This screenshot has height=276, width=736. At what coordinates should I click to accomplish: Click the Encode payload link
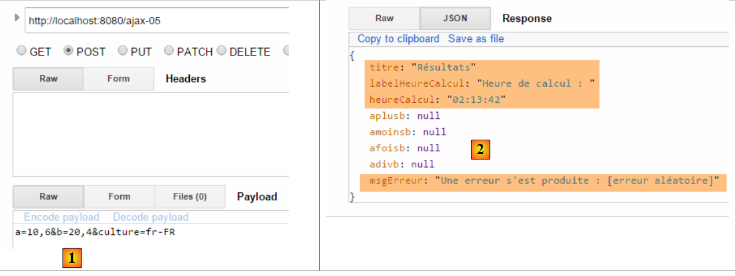click(61, 217)
